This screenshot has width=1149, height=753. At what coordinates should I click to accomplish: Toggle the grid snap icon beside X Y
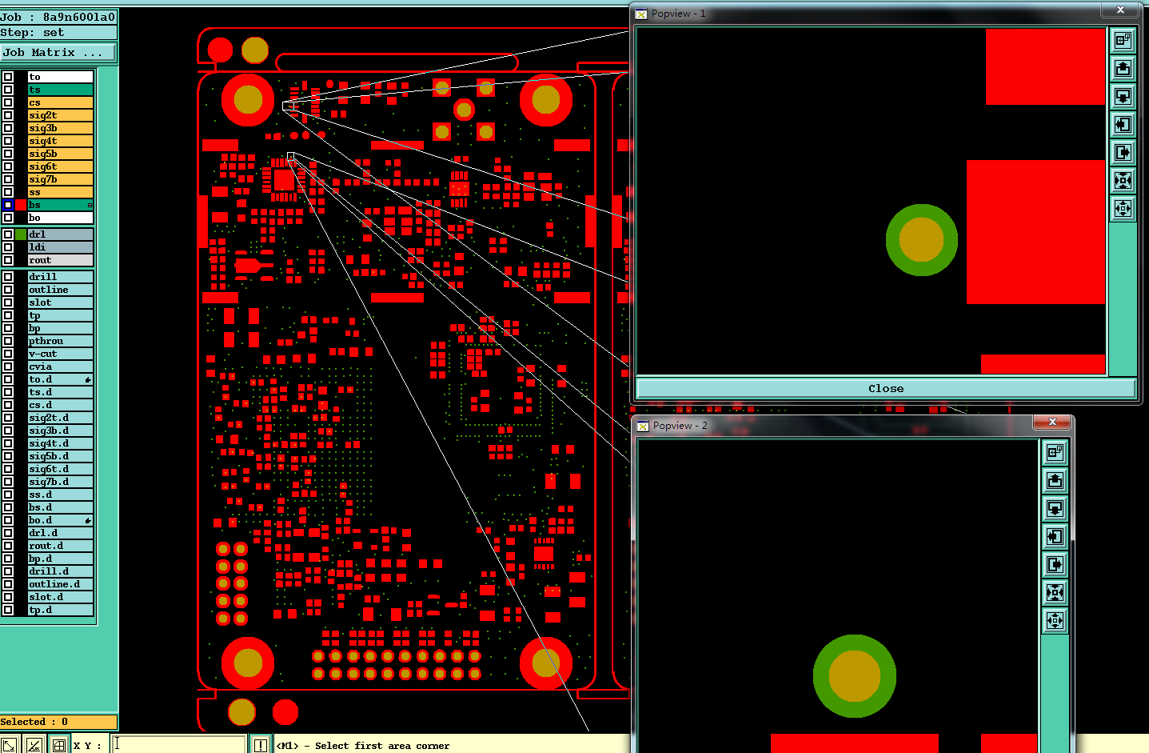(58, 745)
